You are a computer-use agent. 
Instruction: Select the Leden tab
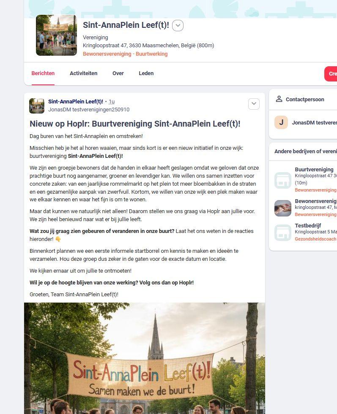[x=146, y=73]
